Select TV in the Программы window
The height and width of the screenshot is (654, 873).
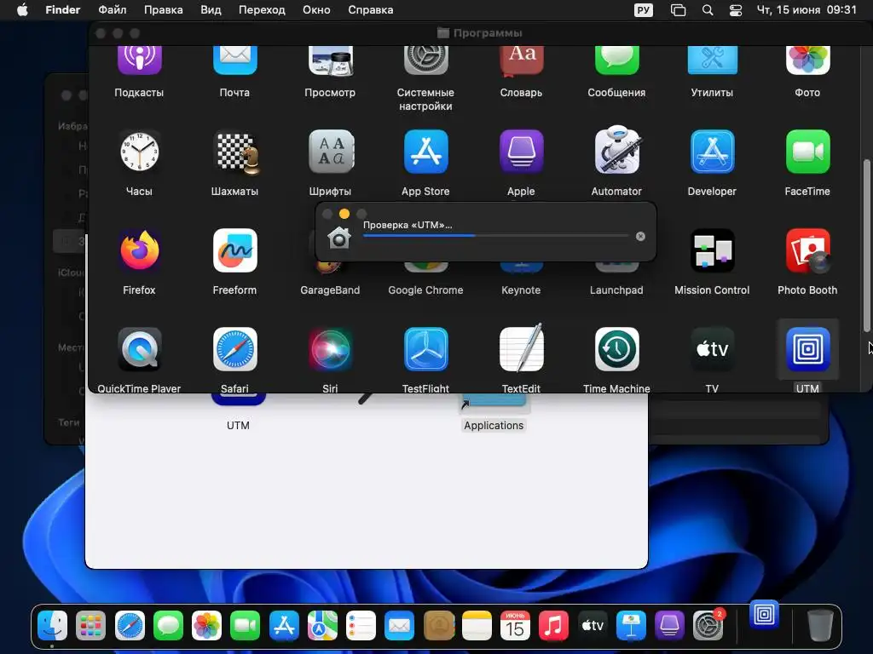pyautogui.click(x=712, y=349)
